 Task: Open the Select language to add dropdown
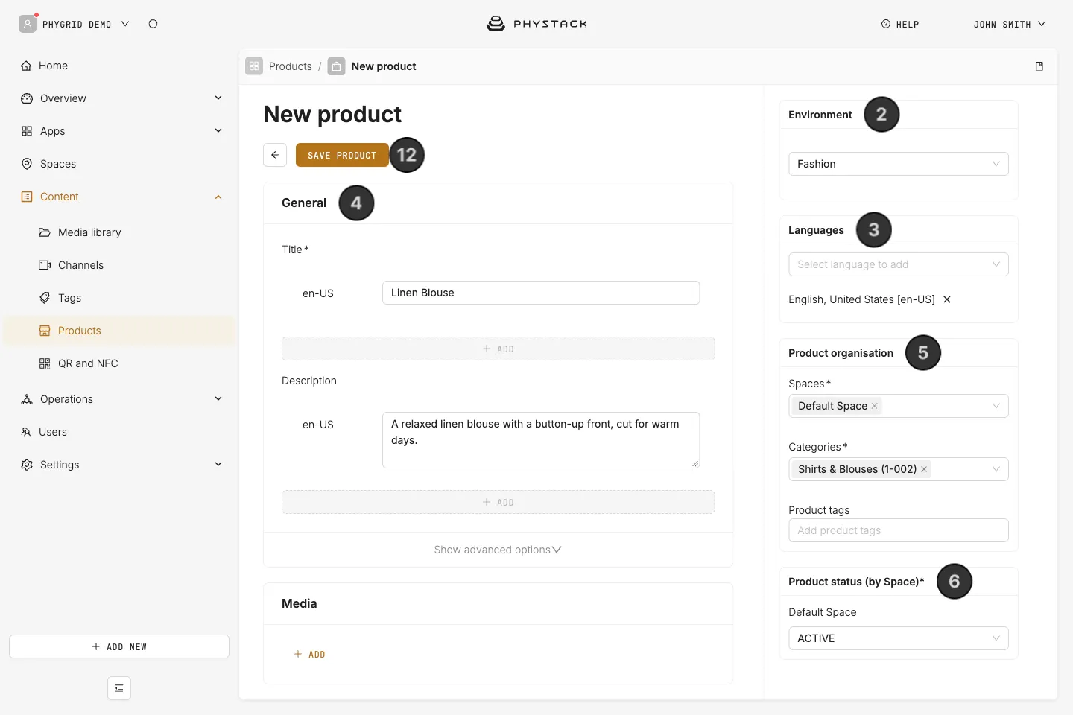(x=899, y=264)
